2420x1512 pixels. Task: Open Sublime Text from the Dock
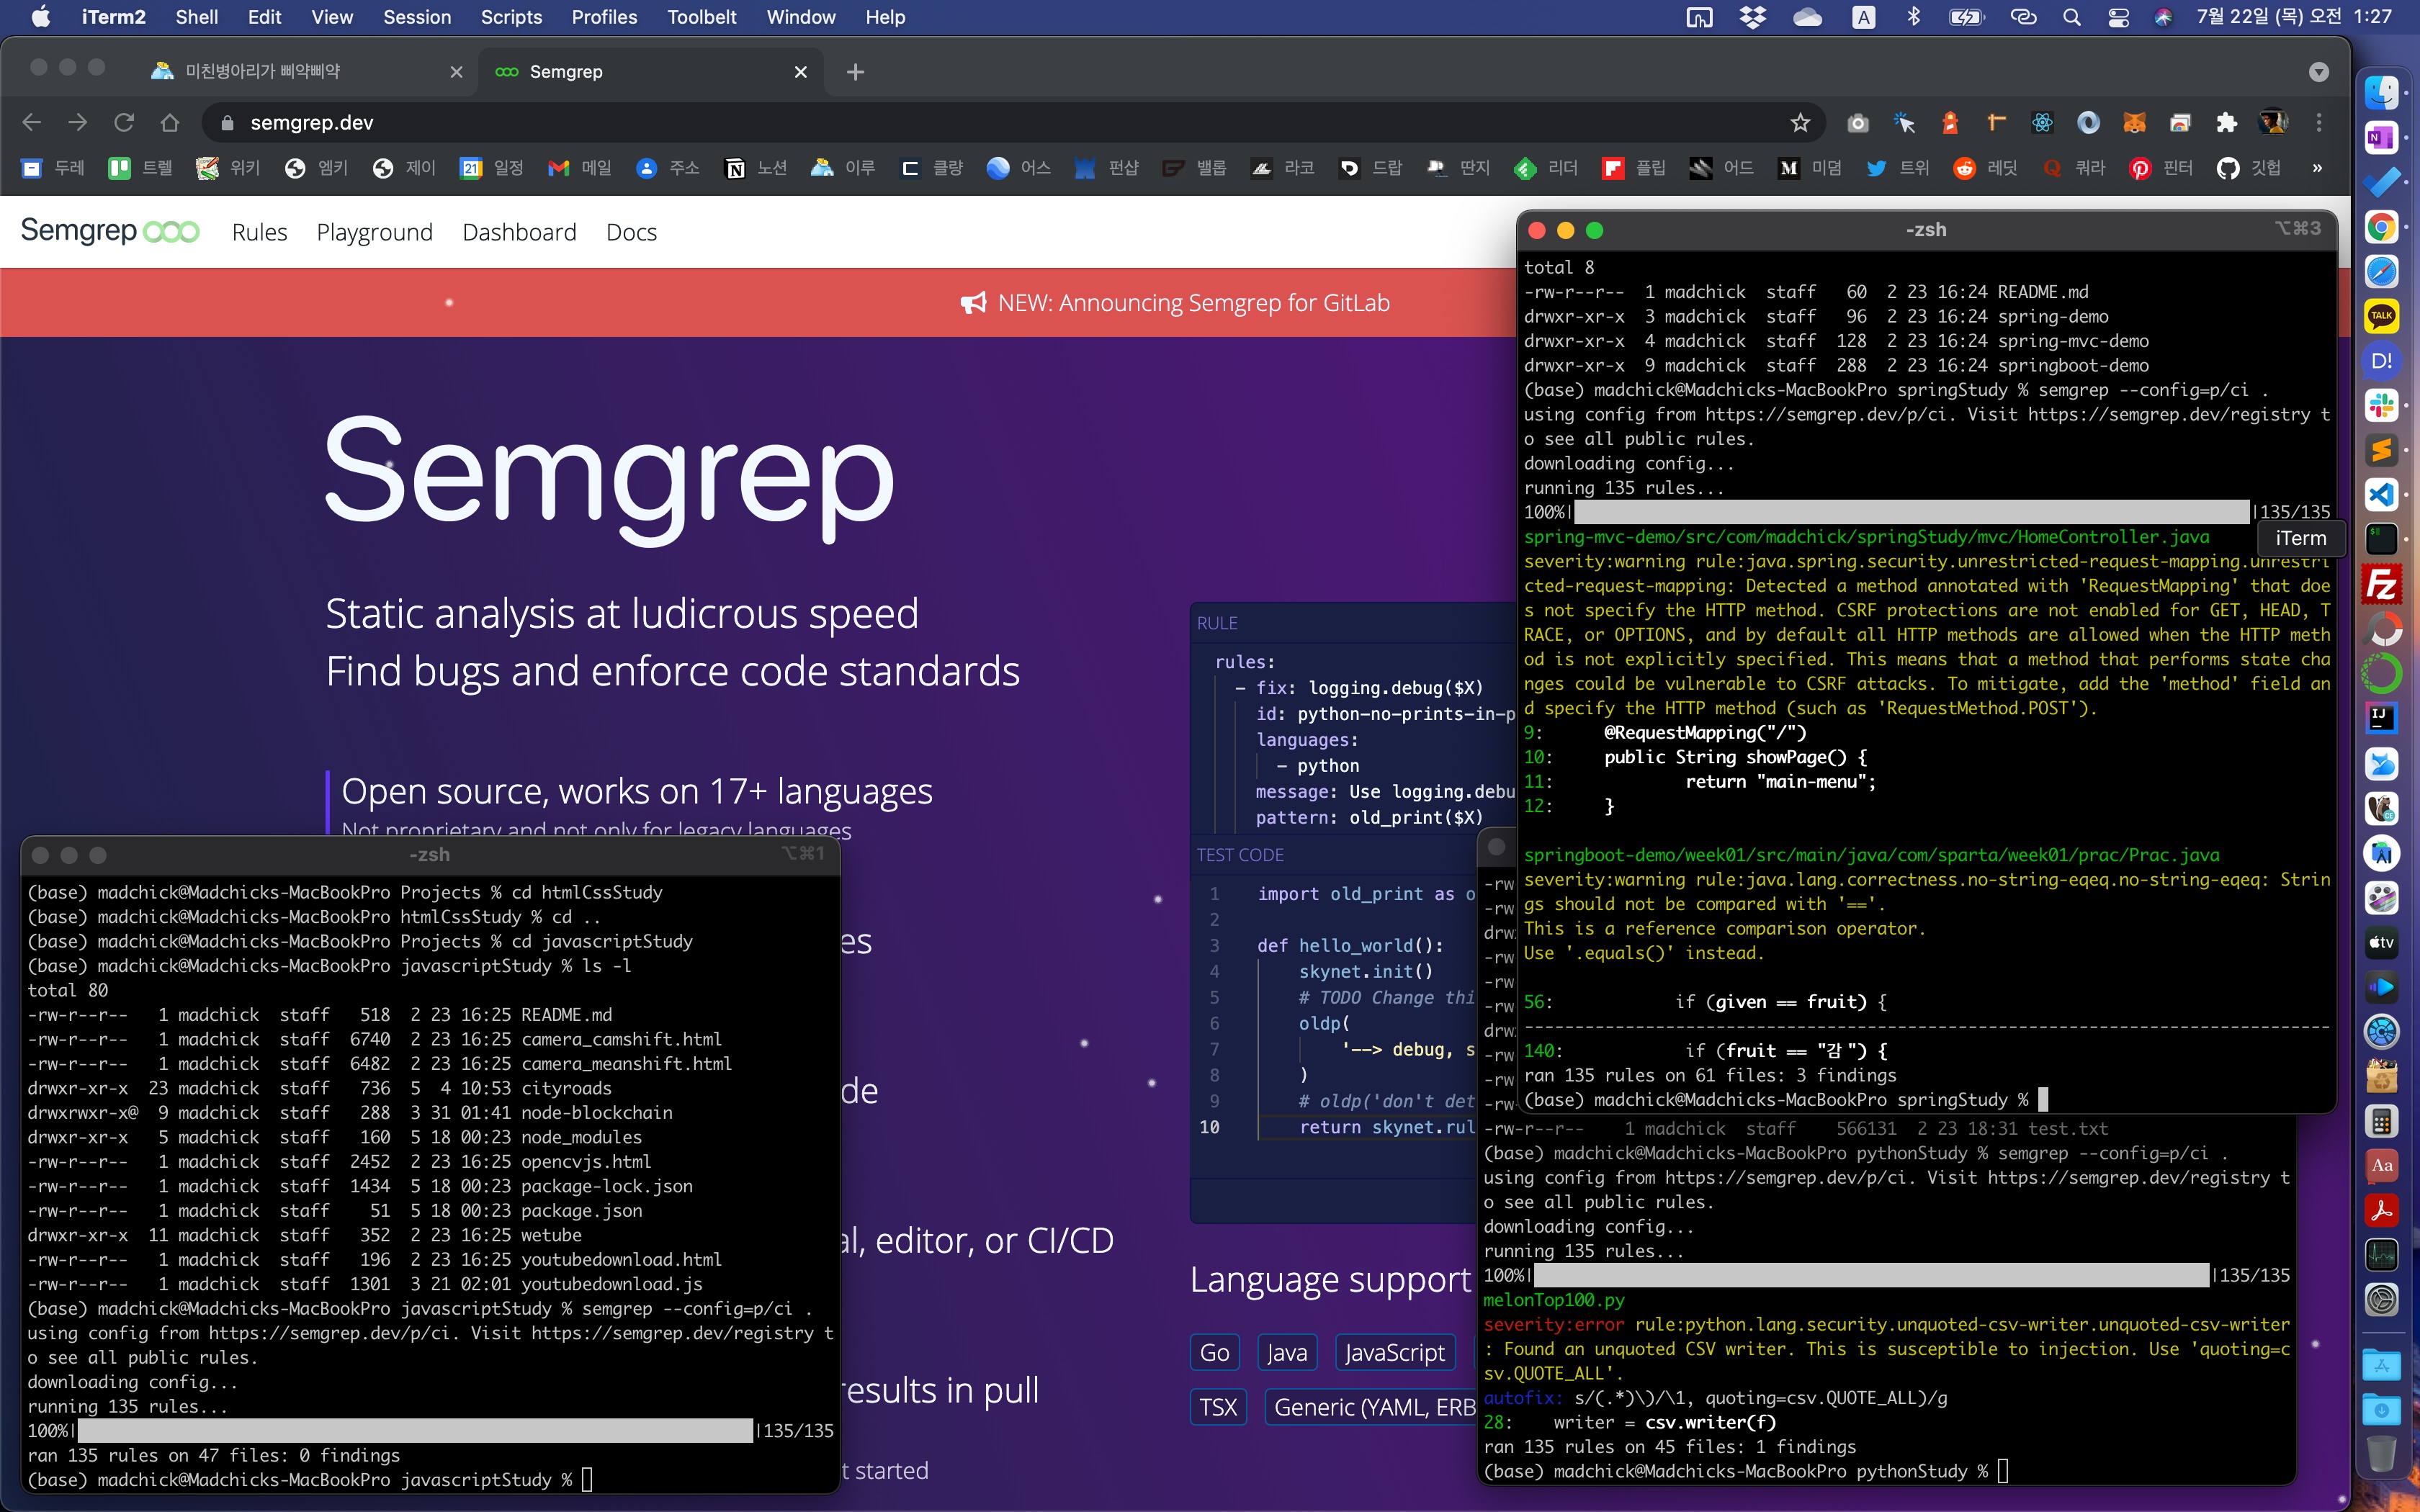click(2381, 450)
